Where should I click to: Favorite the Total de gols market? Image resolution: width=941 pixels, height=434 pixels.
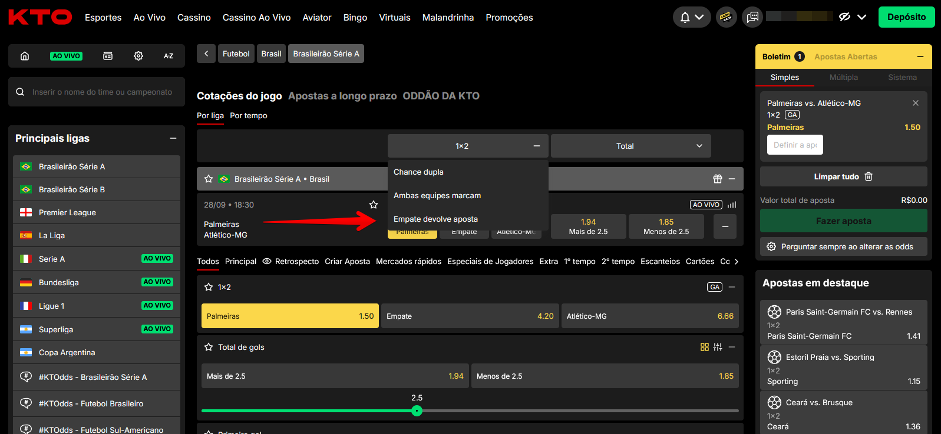(x=209, y=347)
